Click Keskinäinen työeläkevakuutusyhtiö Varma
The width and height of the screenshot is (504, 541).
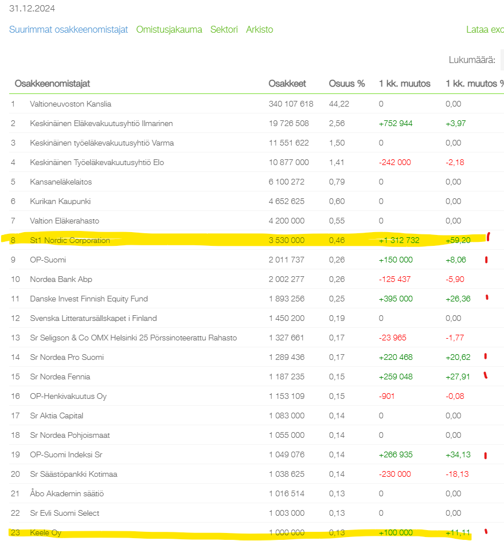tap(102, 143)
